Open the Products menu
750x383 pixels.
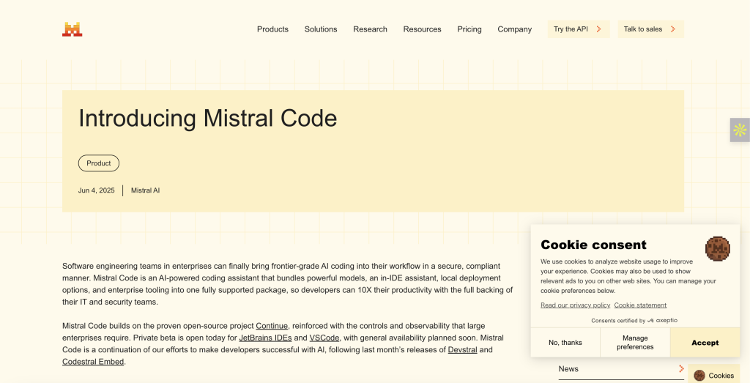click(x=272, y=29)
